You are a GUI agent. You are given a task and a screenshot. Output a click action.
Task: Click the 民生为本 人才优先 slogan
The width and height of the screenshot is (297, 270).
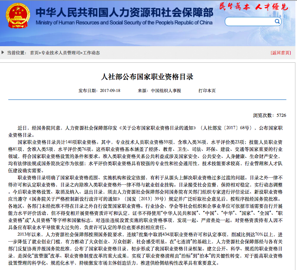[254, 7]
